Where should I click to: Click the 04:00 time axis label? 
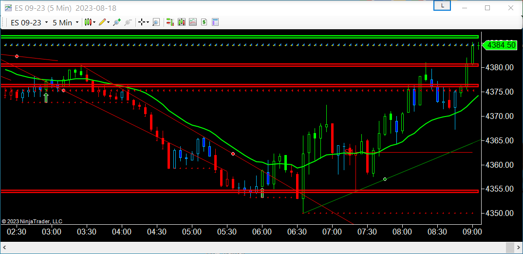tap(122, 232)
